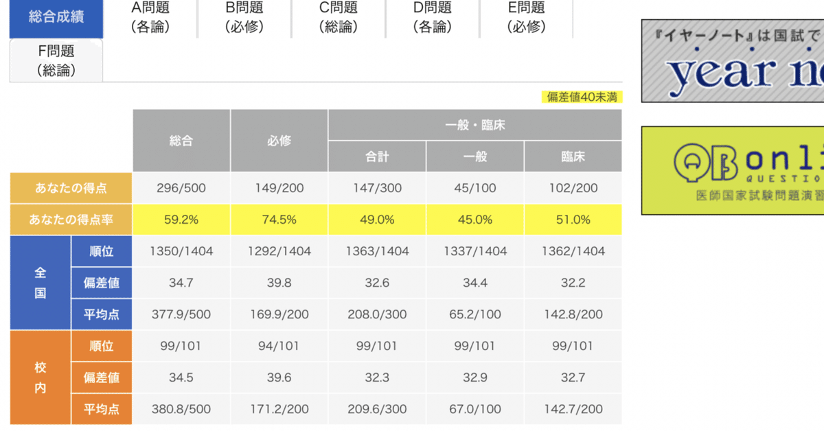Click the national rank 1350/1404 cell
This screenshot has height=431, width=824.
pos(181,251)
